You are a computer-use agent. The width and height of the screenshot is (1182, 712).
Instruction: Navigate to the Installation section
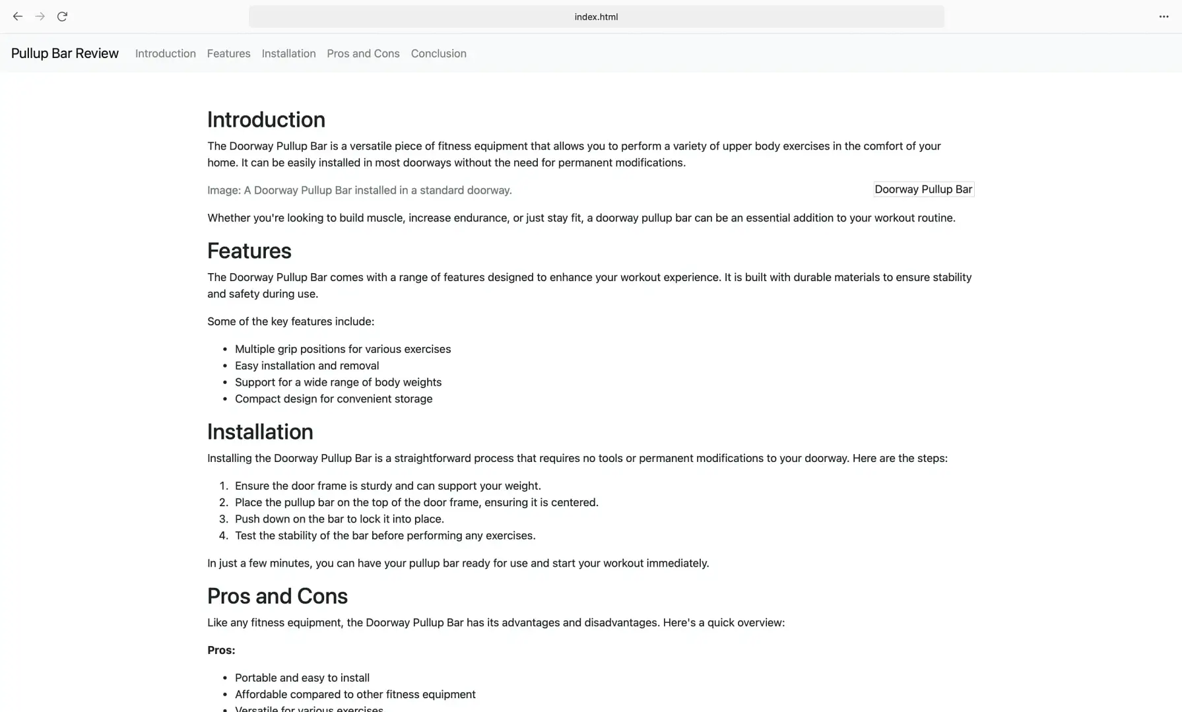(x=288, y=53)
